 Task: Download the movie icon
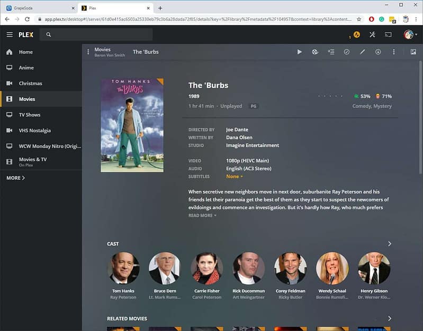tap(378, 52)
